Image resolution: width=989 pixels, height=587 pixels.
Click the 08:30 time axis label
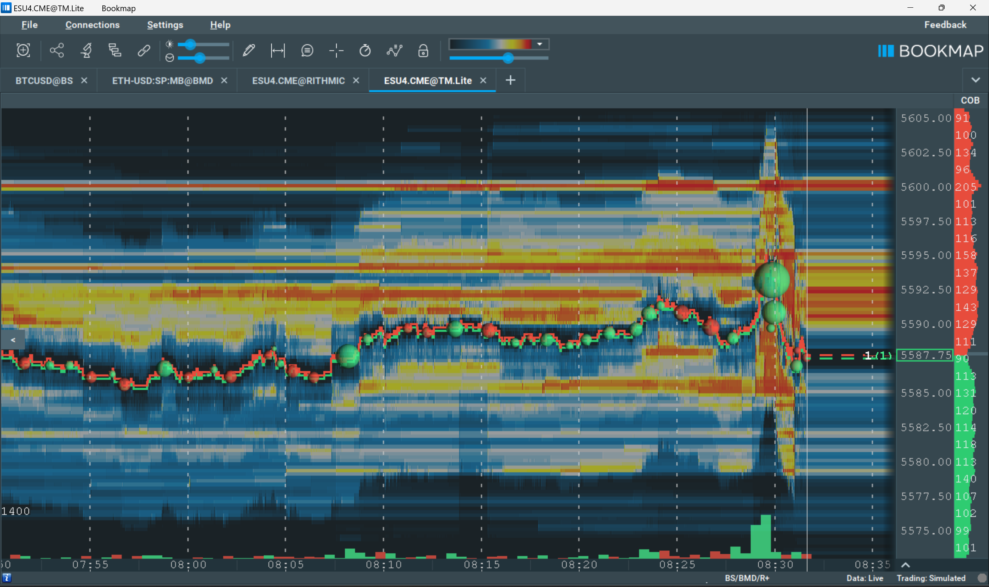click(775, 565)
